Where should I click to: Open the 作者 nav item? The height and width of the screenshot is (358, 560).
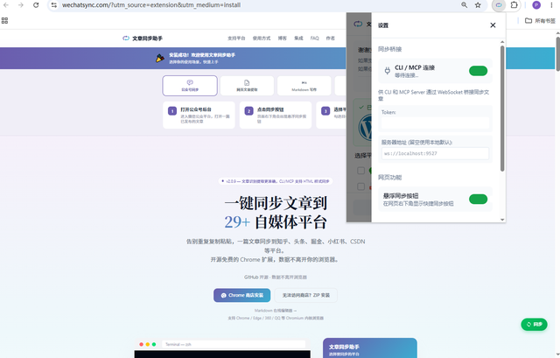pos(331,39)
